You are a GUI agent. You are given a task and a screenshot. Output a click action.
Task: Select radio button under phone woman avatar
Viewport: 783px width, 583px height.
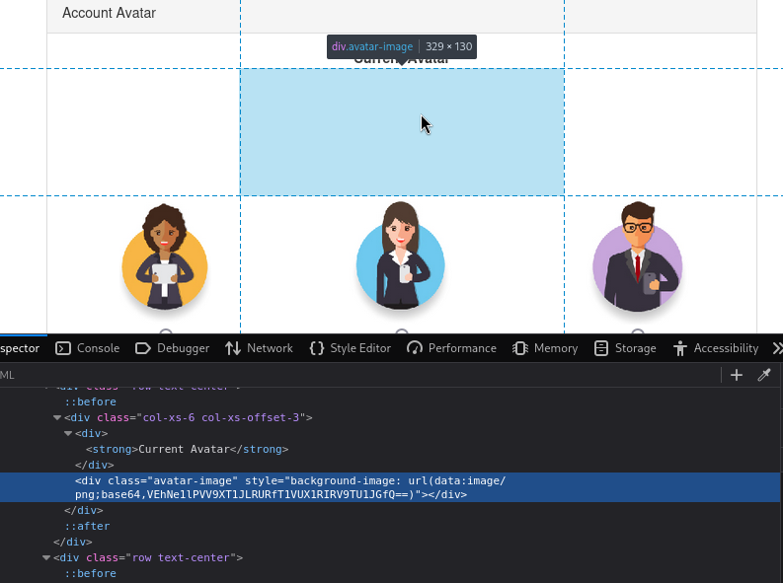pos(402,331)
